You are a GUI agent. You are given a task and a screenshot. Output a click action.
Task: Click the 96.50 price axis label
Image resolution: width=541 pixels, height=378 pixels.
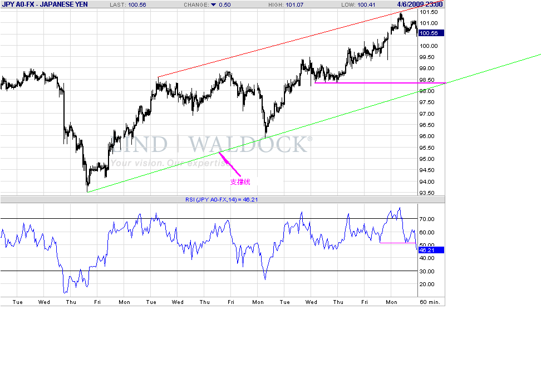[427, 125]
